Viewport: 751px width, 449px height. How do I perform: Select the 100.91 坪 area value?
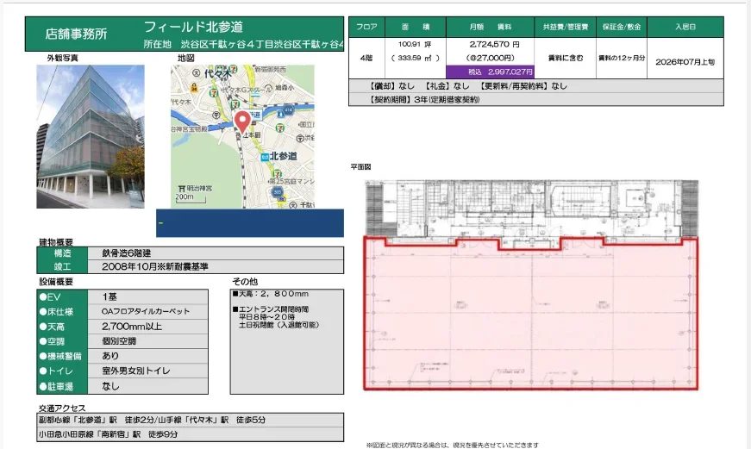pos(415,44)
